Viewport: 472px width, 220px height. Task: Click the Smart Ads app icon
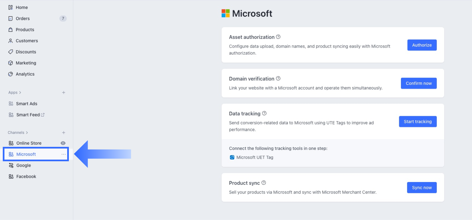pos(11,104)
